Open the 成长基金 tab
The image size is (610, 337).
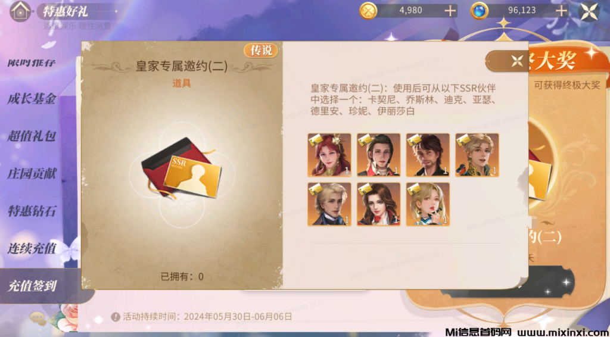point(32,99)
